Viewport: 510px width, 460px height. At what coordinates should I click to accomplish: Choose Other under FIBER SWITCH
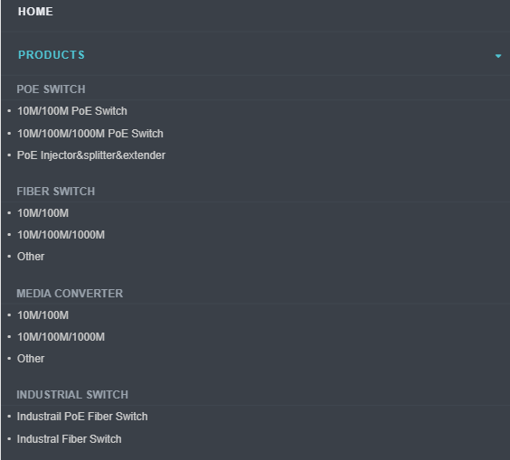click(x=31, y=257)
